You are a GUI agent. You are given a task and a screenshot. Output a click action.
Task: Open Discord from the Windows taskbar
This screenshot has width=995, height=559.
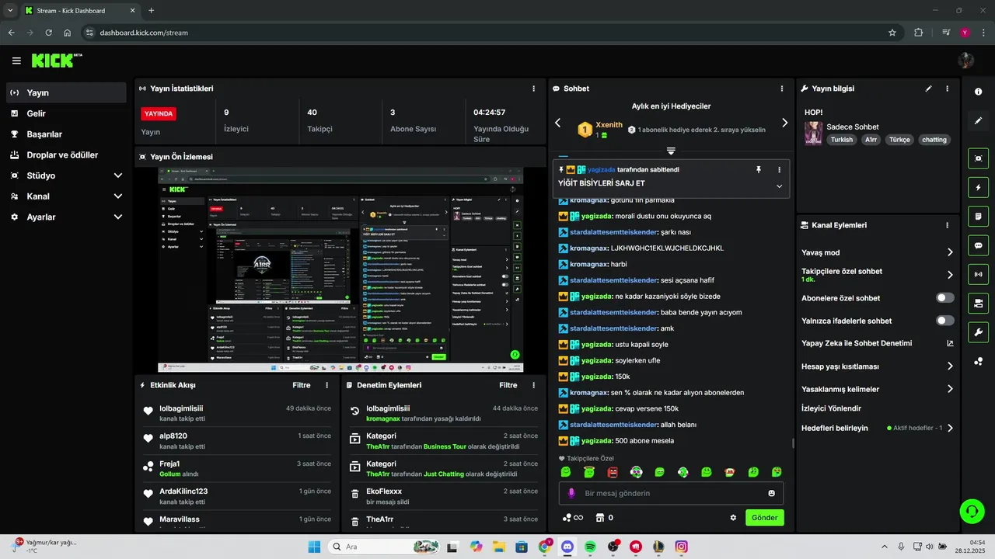point(567,547)
